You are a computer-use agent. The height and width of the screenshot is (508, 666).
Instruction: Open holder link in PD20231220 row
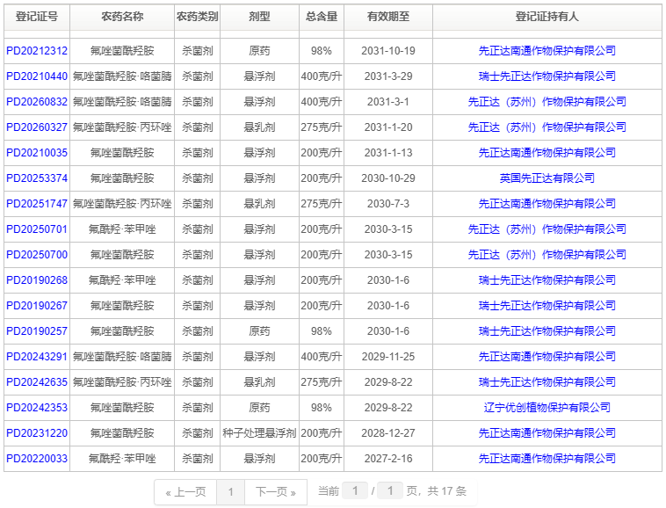coord(547,433)
